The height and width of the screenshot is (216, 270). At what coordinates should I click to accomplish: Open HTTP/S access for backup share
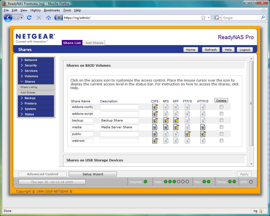(203, 120)
